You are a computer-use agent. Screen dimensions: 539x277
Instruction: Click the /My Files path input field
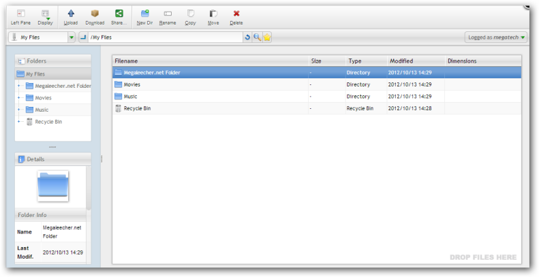pyautogui.click(x=166, y=37)
